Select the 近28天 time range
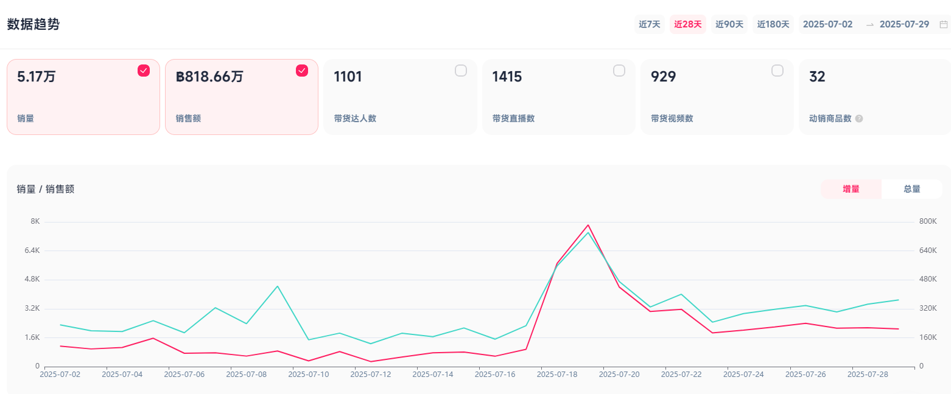The height and width of the screenshot is (394, 951). click(688, 24)
